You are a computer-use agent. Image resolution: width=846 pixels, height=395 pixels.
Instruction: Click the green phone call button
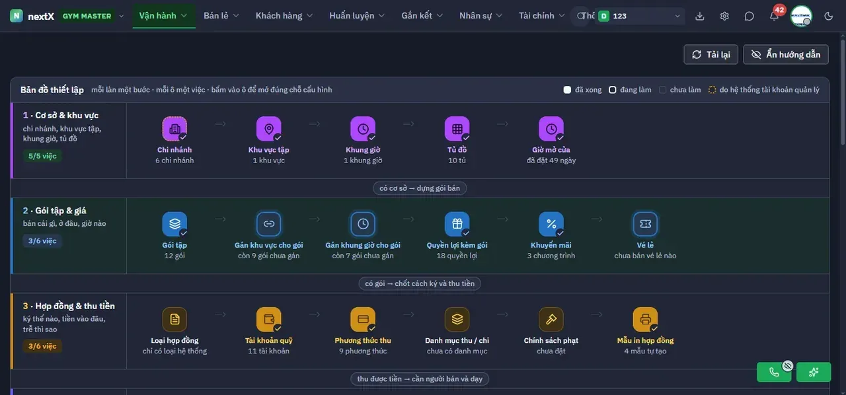click(774, 372)
